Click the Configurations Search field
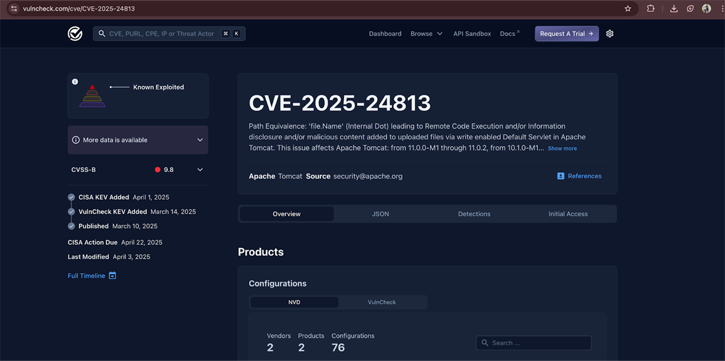The image size is (725, 361). 533,343
